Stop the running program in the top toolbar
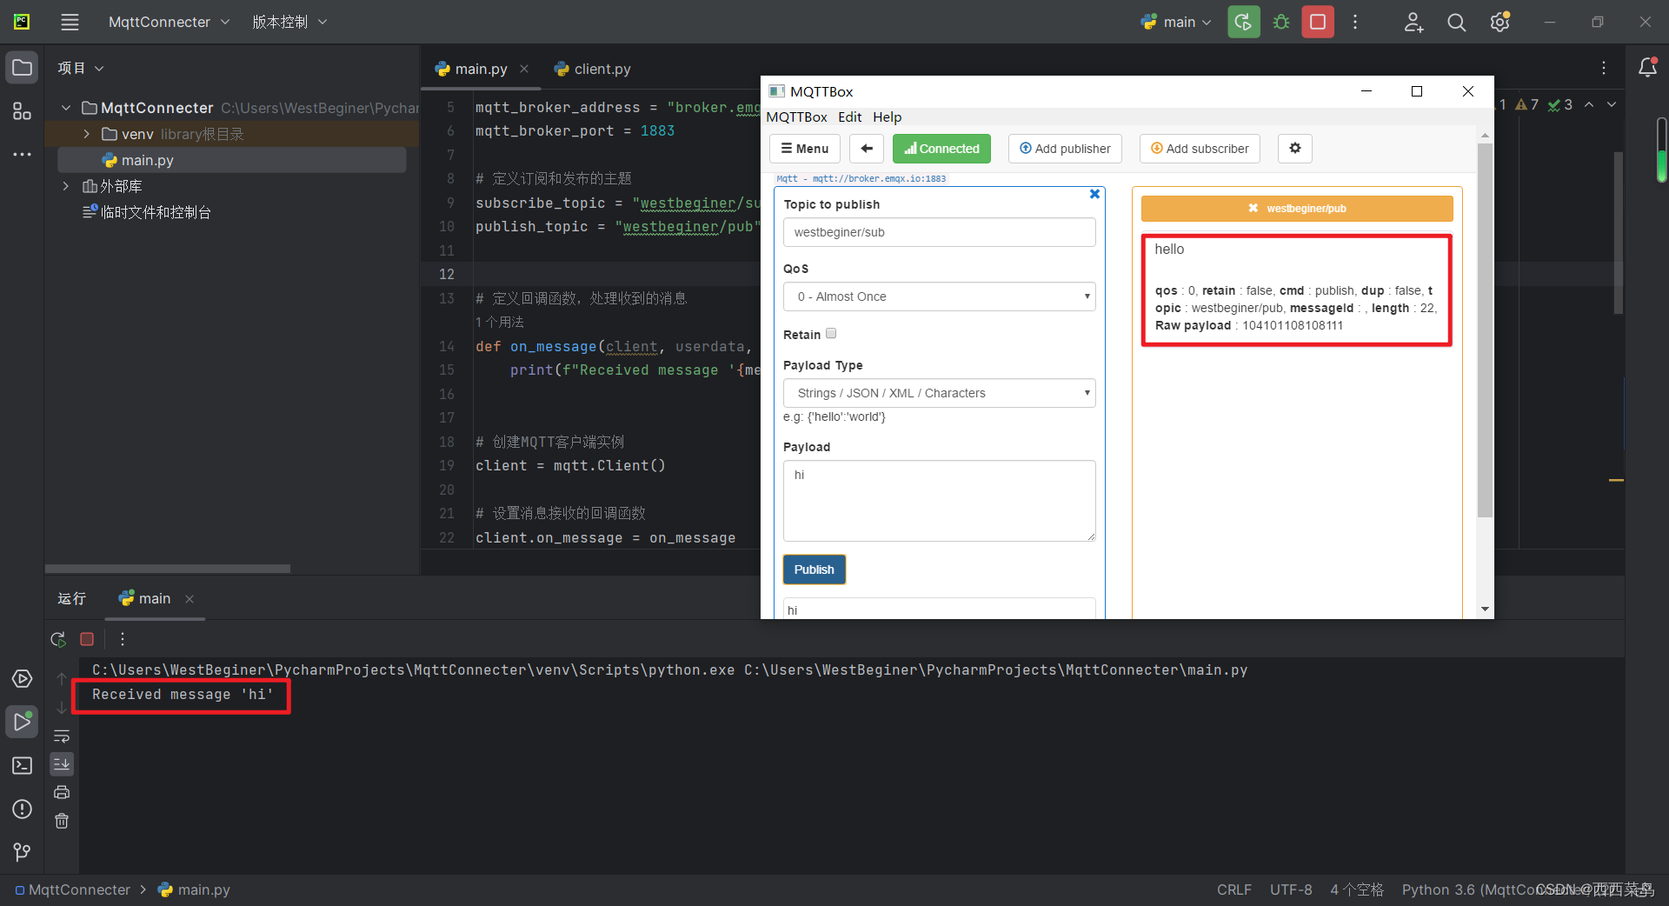Screen dimensions: 1669x906 (1318, 22)
